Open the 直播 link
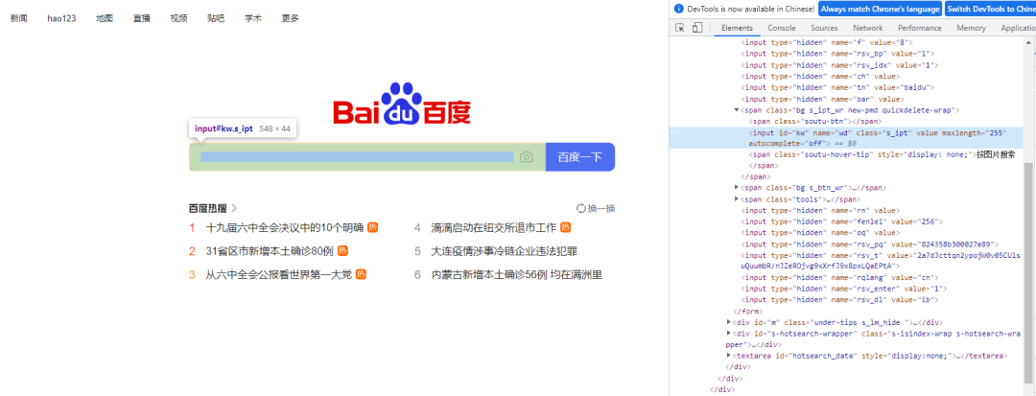The height and width of the screenshot is (396, 1036). 141,18
